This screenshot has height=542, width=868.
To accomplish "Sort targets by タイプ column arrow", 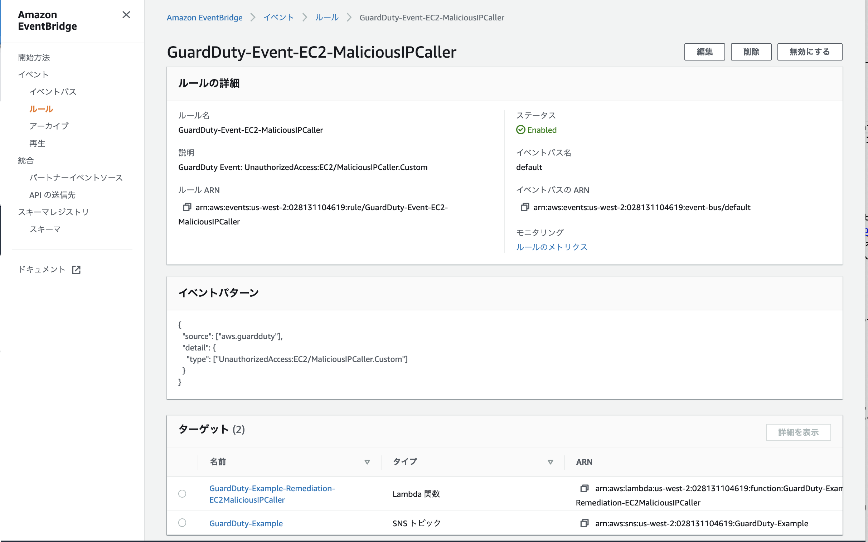I will [x=551, y=462].
